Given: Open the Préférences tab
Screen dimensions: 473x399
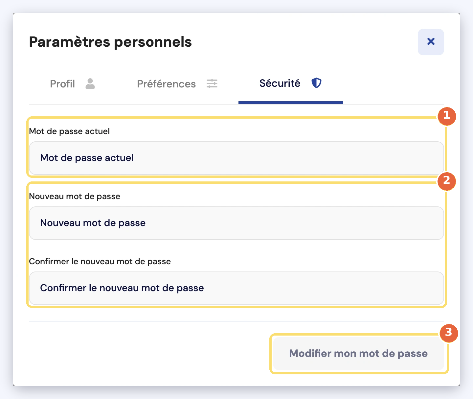Looking at the screenshot, I should click(x=177, y=84).
